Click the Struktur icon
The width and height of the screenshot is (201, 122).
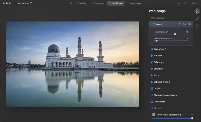152,69
